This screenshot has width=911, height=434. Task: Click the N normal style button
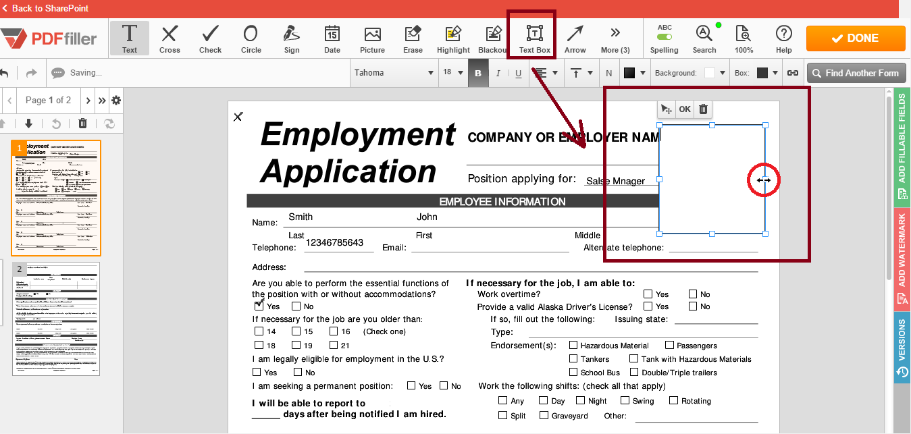point(608,73)
